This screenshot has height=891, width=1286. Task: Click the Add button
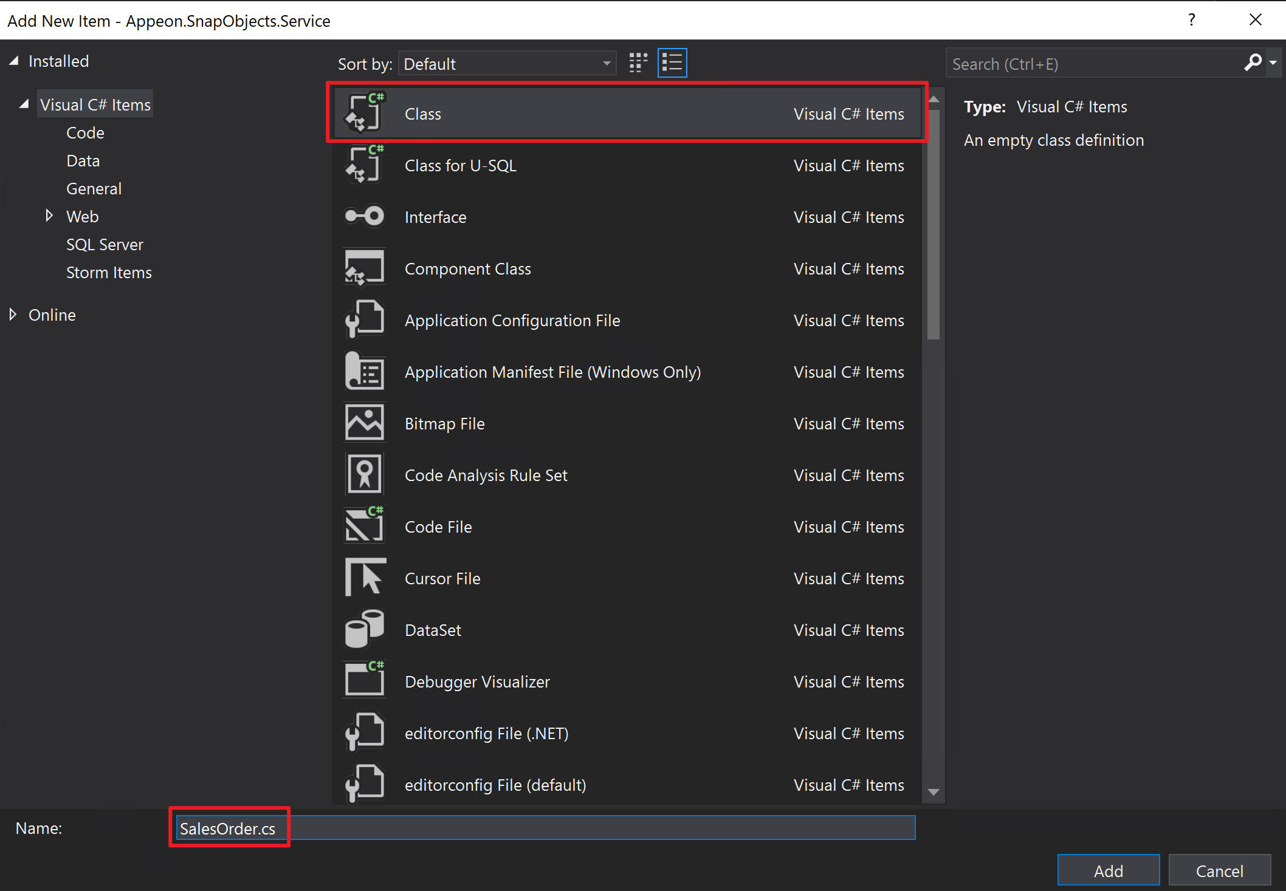coord(1108,870)
